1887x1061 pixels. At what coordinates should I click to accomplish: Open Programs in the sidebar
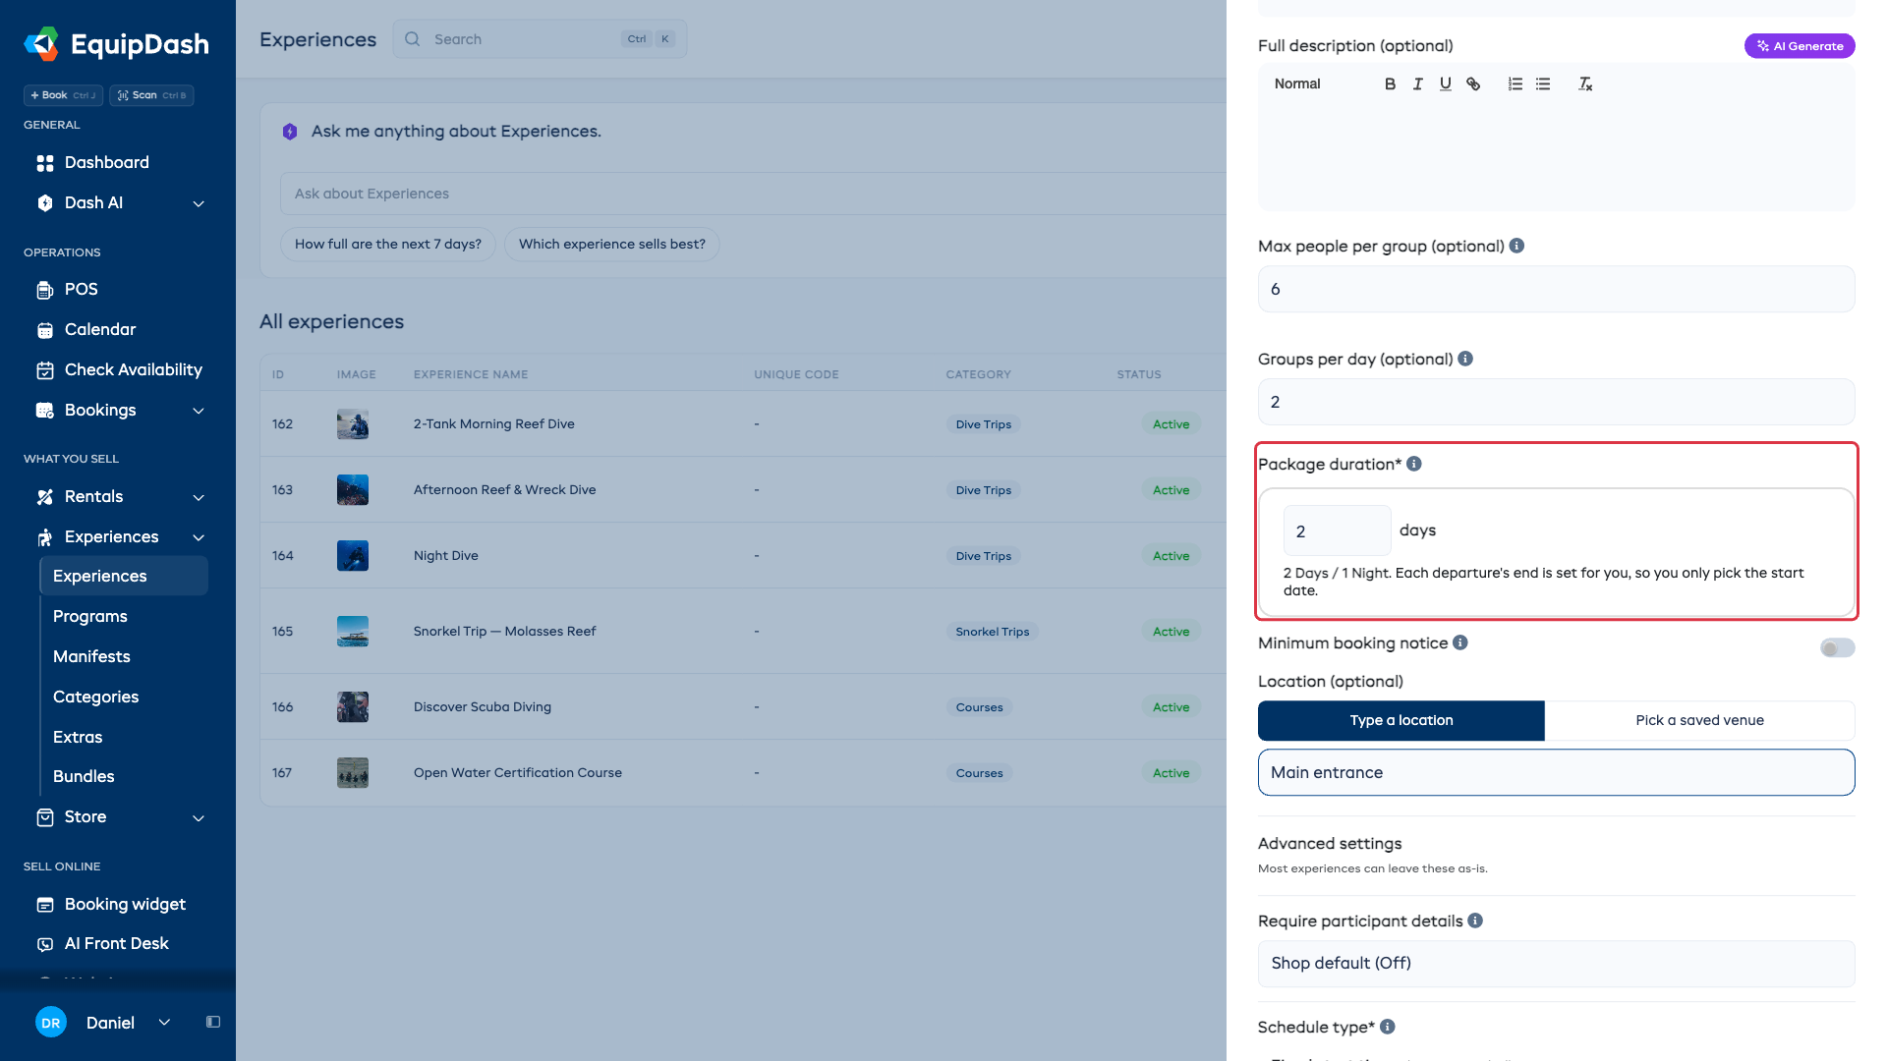pyautogui.click(x=90, y=617)
